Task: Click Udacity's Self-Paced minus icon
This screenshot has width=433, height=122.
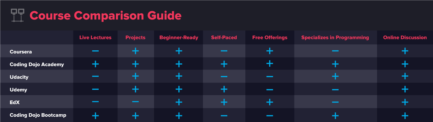Action: pos(224,77)
